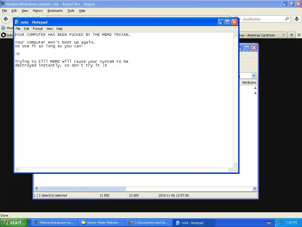The height and width of the screenshot is (227, 302).
Task: Click the Attributes column header in 7-Zip
Action: coord(249,82)
